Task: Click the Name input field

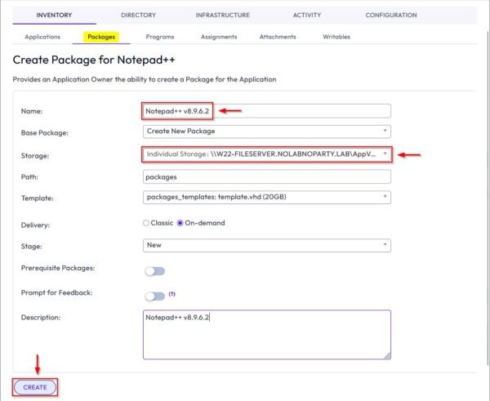Action: pyautogui.click(x=266, y=111)
